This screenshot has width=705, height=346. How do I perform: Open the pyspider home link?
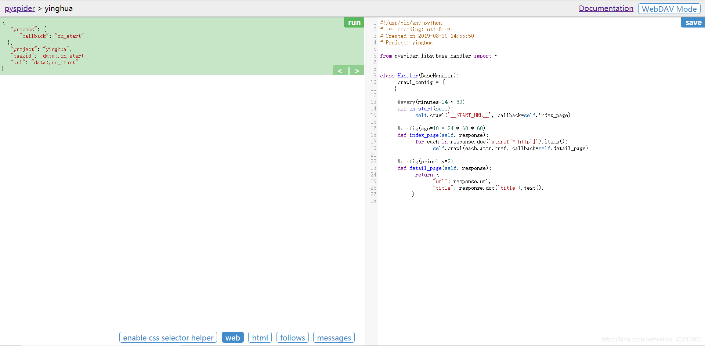20,8
